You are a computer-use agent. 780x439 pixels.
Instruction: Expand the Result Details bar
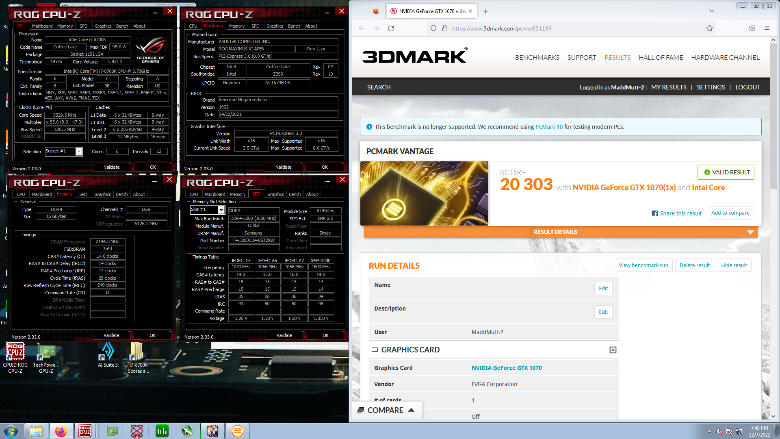[561, 232]
